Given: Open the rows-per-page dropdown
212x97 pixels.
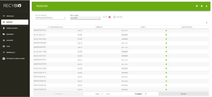Looking at the screenshot, I should click(x=140, y=94).
